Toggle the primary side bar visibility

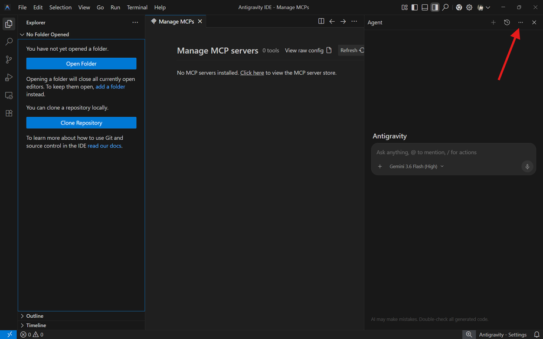[x=414, y=7]
